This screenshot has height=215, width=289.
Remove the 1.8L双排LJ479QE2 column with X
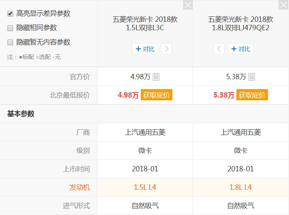coord(284,5)
